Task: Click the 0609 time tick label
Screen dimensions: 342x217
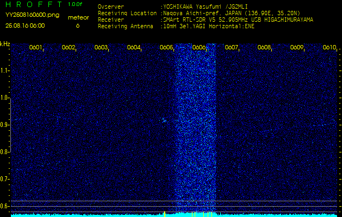Action: pos(297,47)
